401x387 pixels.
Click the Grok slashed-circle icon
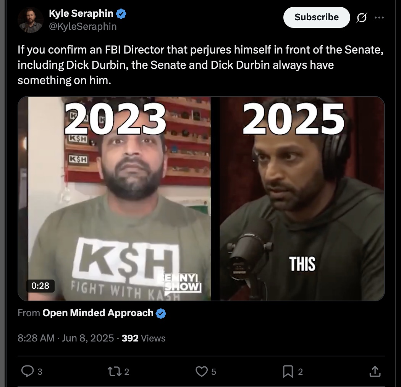click(362, 18)
